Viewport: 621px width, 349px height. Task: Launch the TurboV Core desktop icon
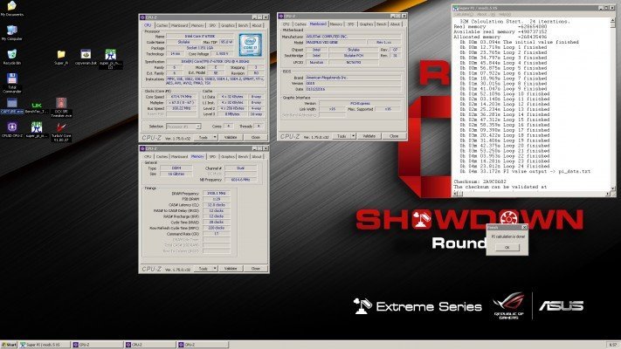60,132
